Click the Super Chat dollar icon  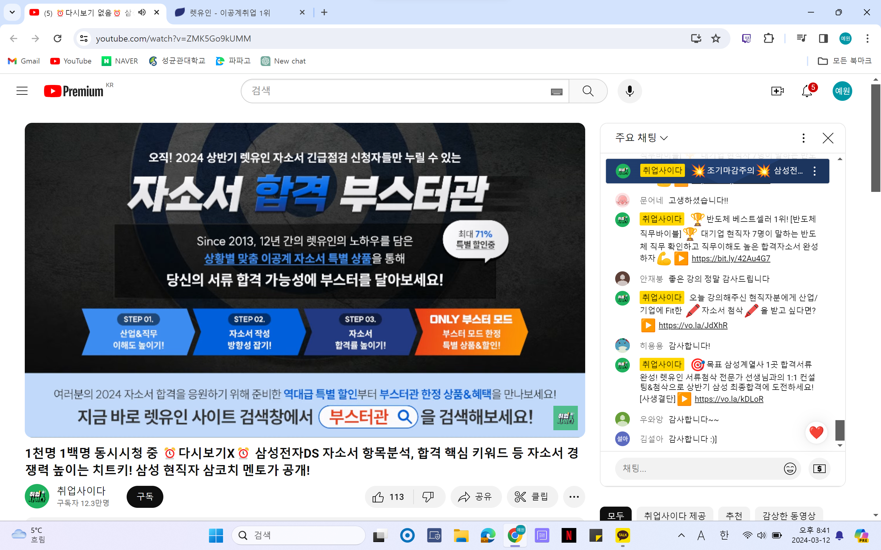tap(819, 468)
